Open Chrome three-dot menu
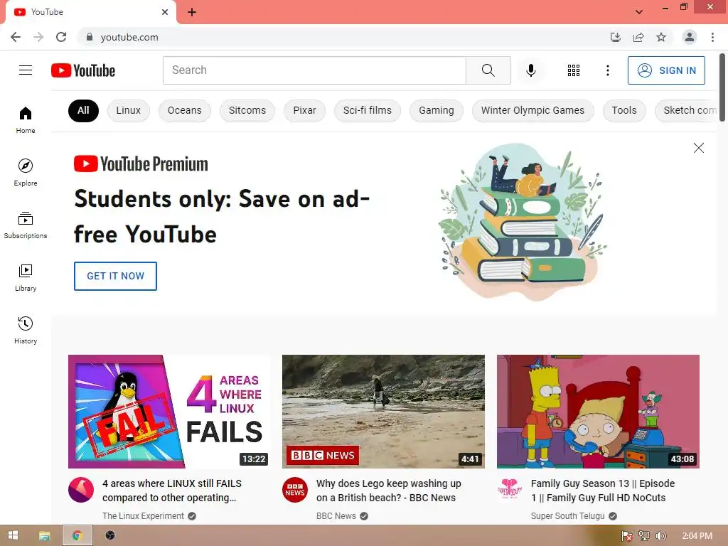 pyautogui.click(x=712, y=37)
